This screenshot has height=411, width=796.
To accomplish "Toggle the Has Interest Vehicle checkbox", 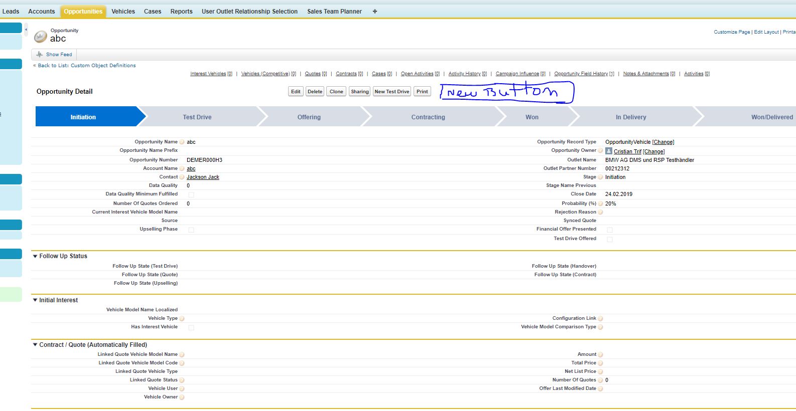I will [191, 328].
